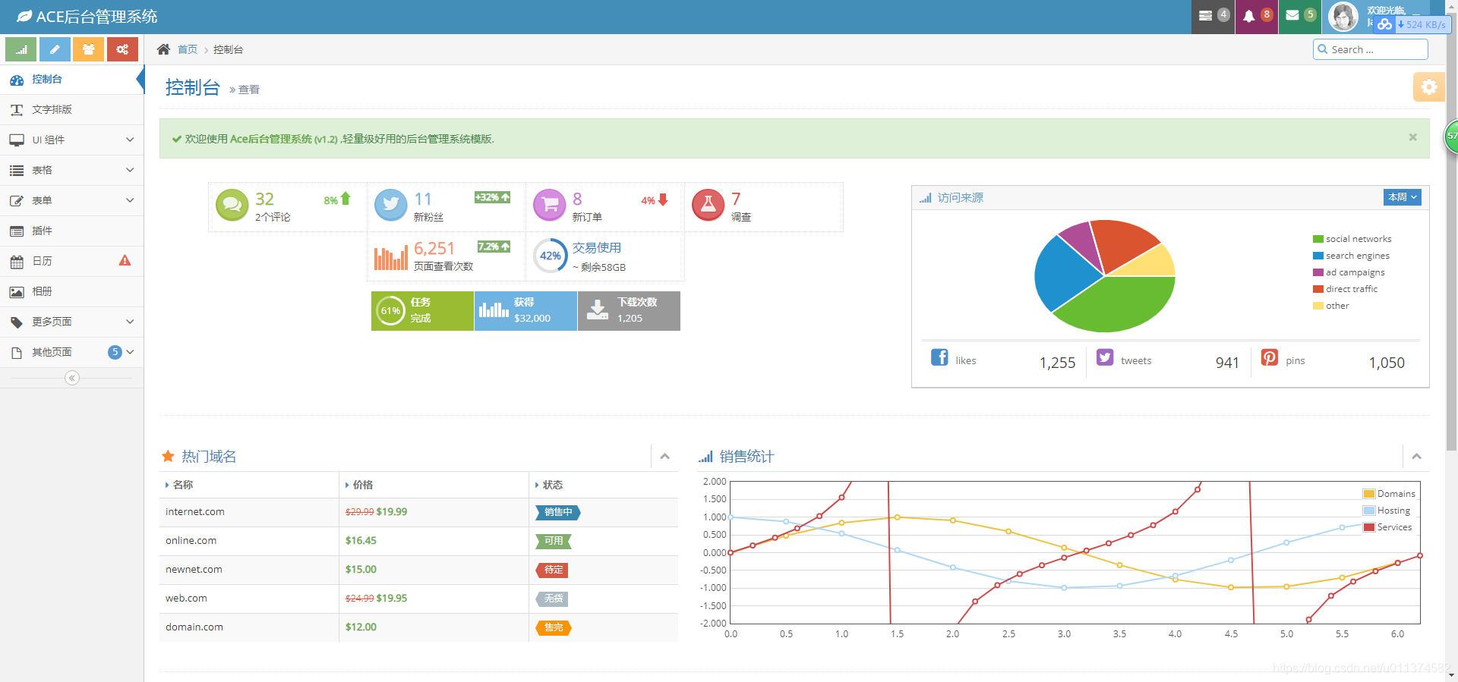The height and width of the screenshot is (682, 1458).
Task: Open the 文字排版 sidebar item
Action: (x=72, y=109)
